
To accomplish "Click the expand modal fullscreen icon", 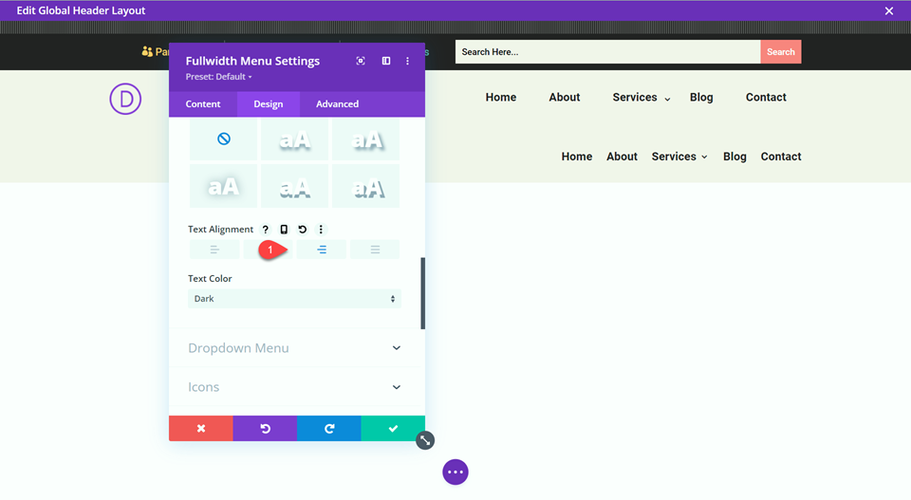I will click(x=361, y=61).
